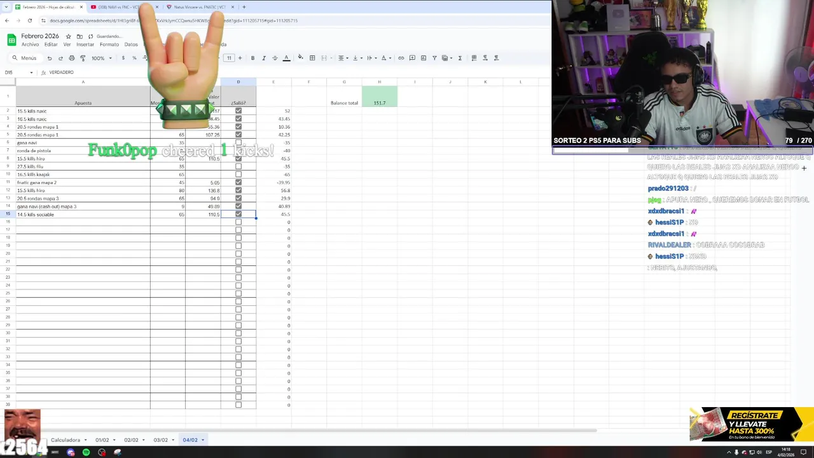Select the green 151.7 balance cell

tap(380, 96)
